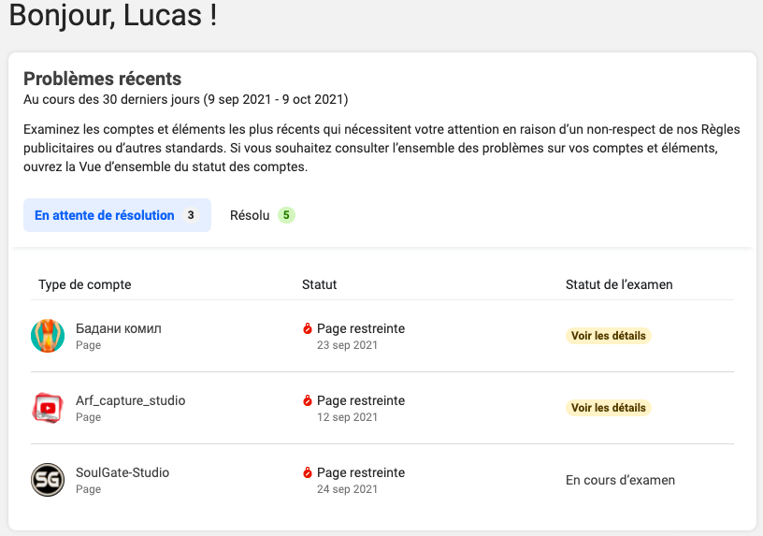
Task: Switch to the En attente de résolution tab
Action: click(x=117, y=215)
